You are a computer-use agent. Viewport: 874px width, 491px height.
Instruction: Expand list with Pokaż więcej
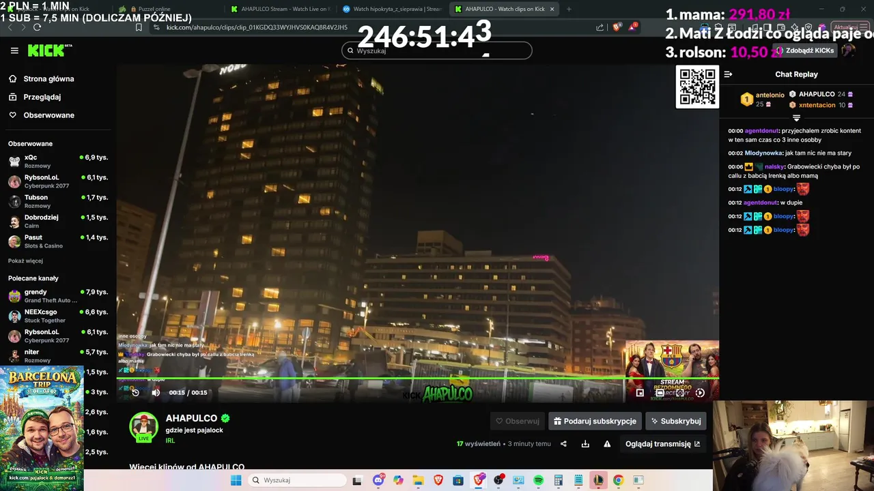pos(25,261)
